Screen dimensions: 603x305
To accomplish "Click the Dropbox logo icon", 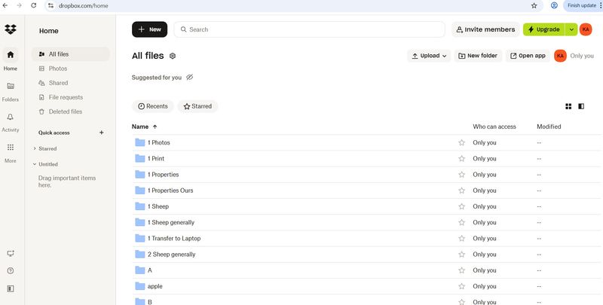I will pos(11,30).
